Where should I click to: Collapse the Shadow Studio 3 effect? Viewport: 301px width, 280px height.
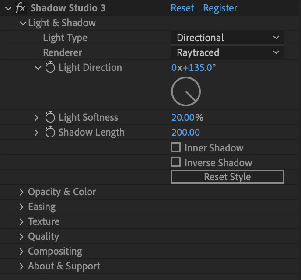point(7,8)
